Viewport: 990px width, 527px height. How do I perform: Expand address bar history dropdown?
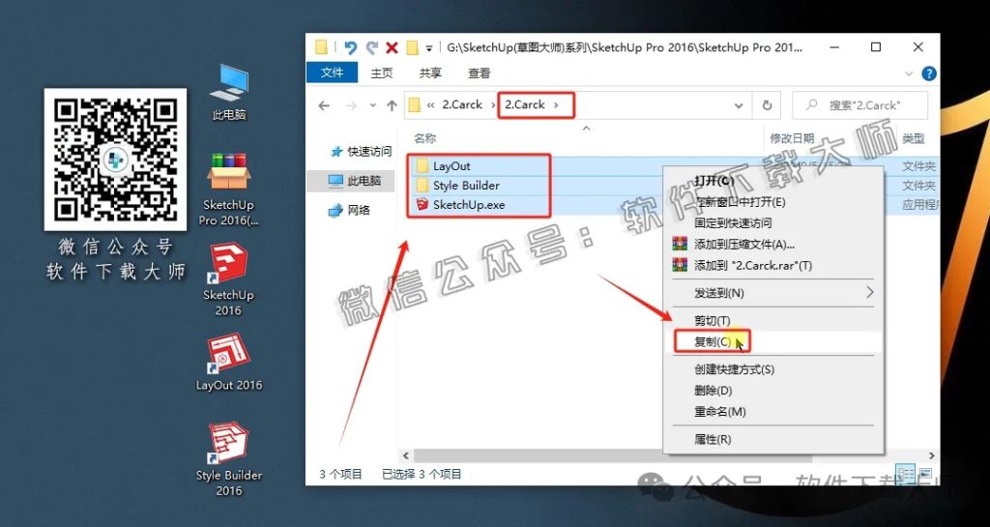click(739, 105)
